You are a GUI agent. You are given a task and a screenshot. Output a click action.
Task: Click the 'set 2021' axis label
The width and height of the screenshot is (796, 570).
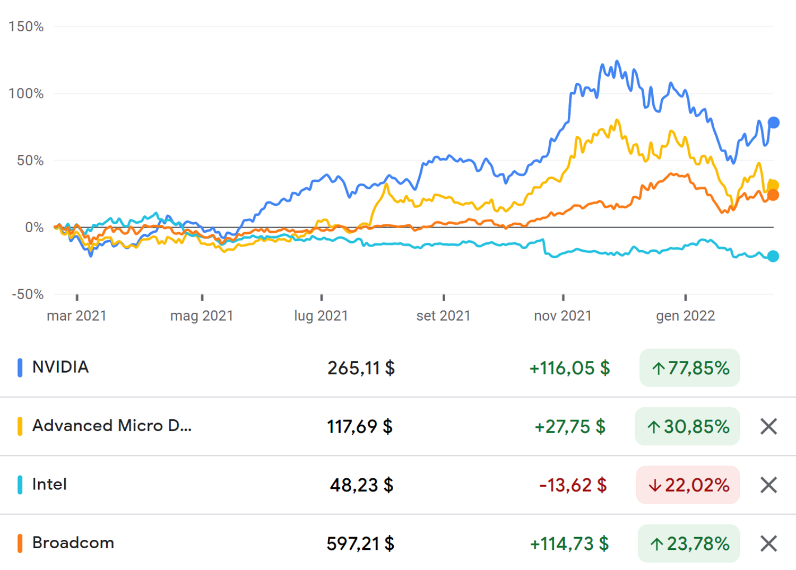pos(444,316)
